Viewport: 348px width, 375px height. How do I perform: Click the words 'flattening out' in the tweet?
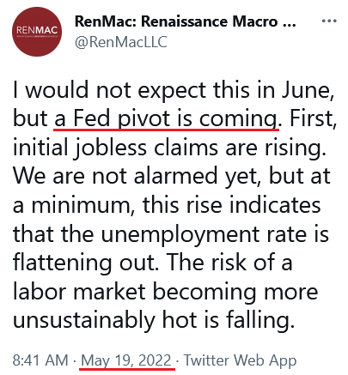click(85, 263)
